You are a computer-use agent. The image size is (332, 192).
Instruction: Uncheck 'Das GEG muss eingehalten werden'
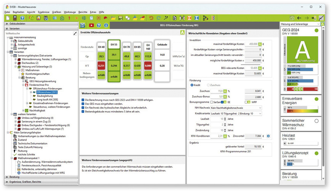point(83,104)
